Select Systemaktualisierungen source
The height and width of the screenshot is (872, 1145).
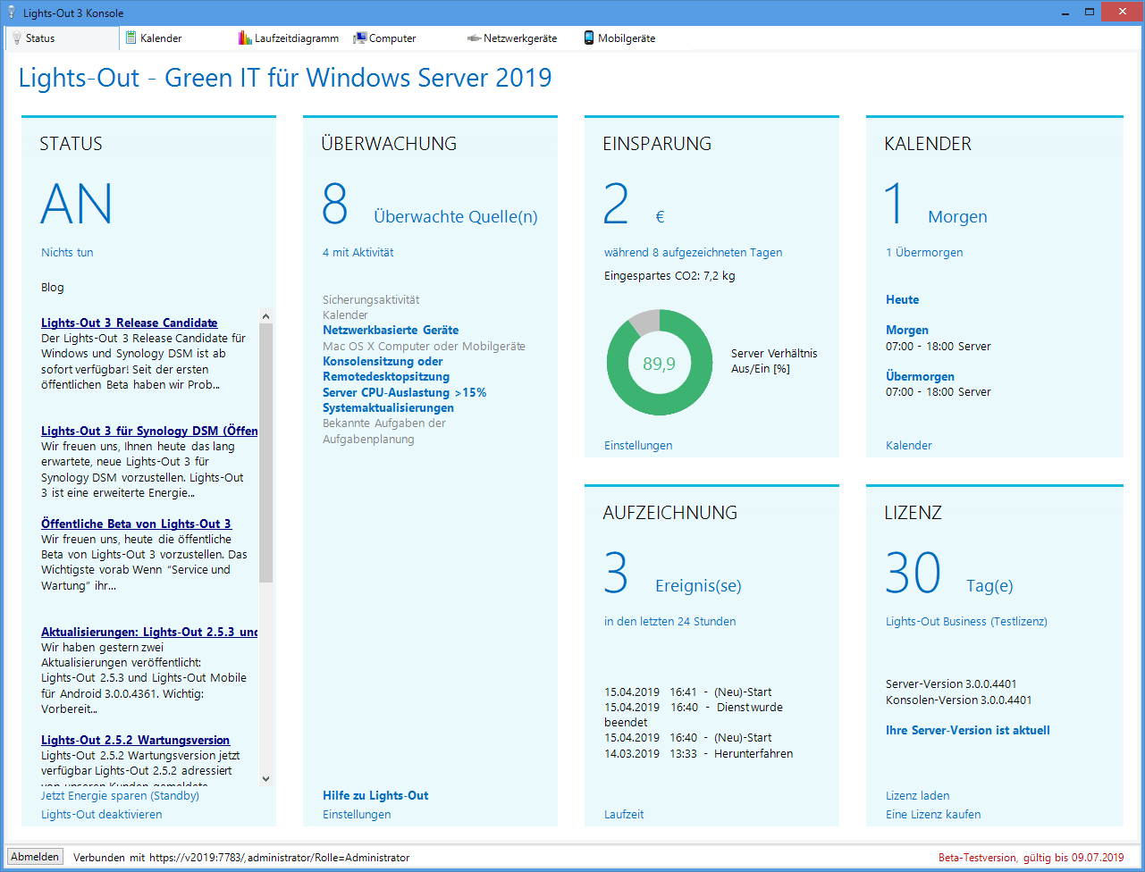389,407
